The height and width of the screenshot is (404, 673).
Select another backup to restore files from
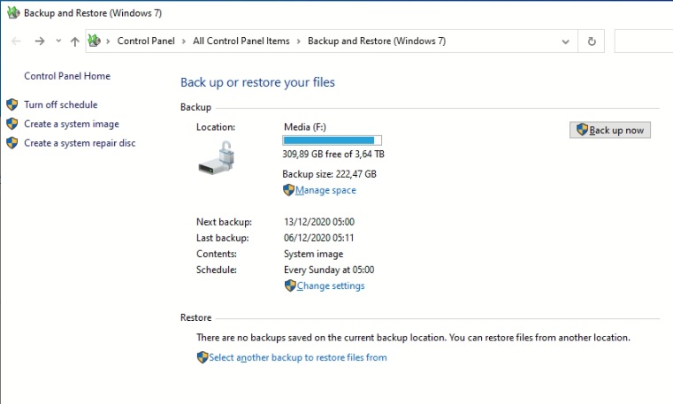click(298, 357)
